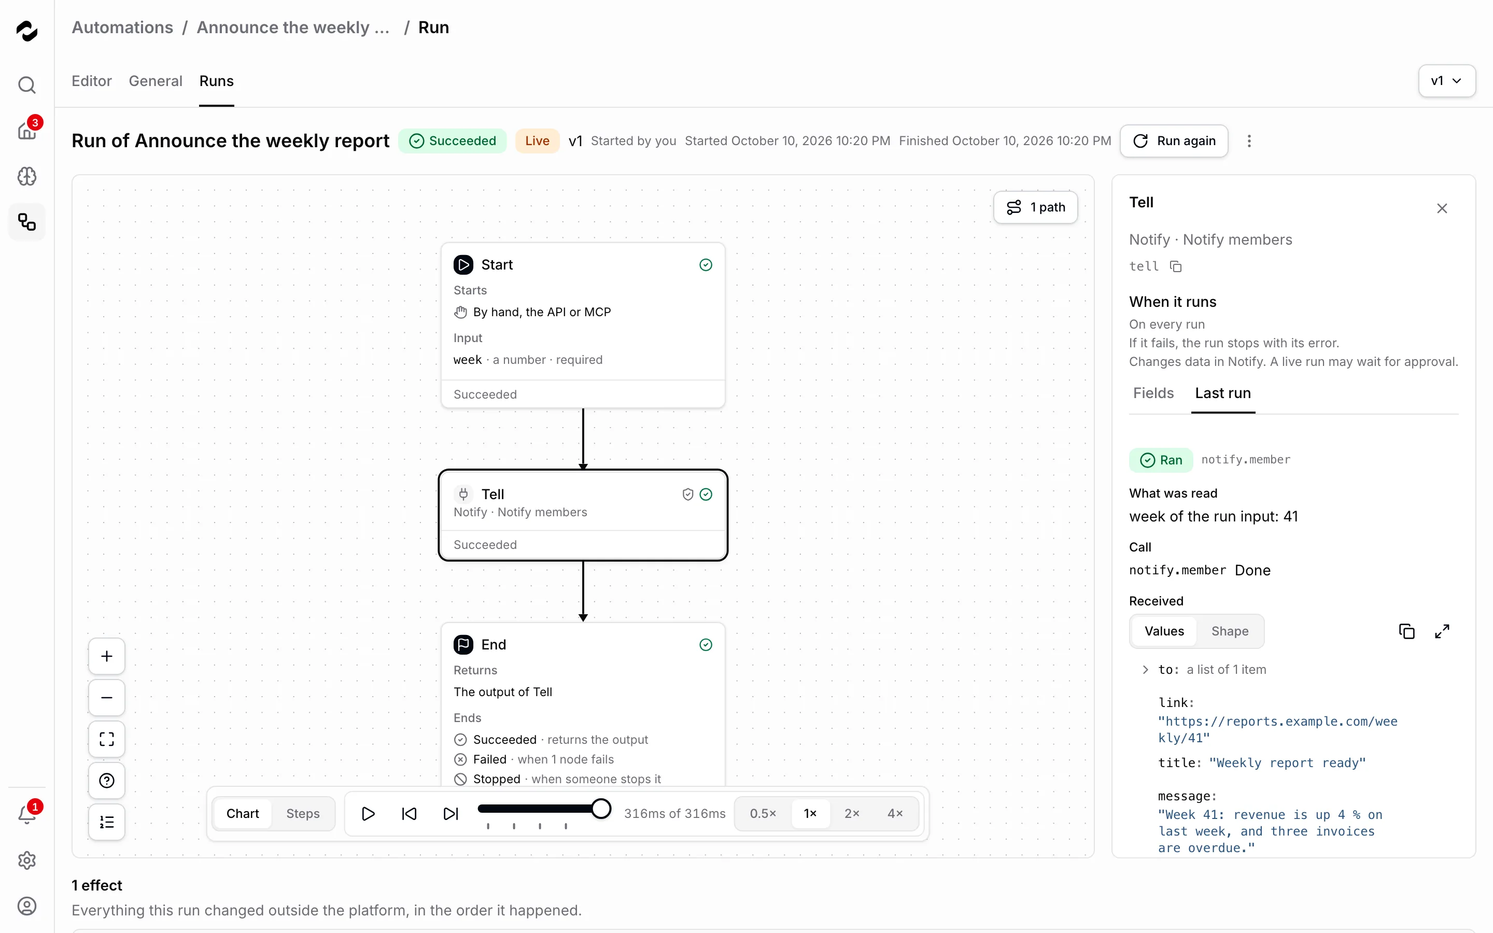The width and height of the screenshot is (1493, 933).
Task: Switch to the Fields tab
Action: point(1153,393)
